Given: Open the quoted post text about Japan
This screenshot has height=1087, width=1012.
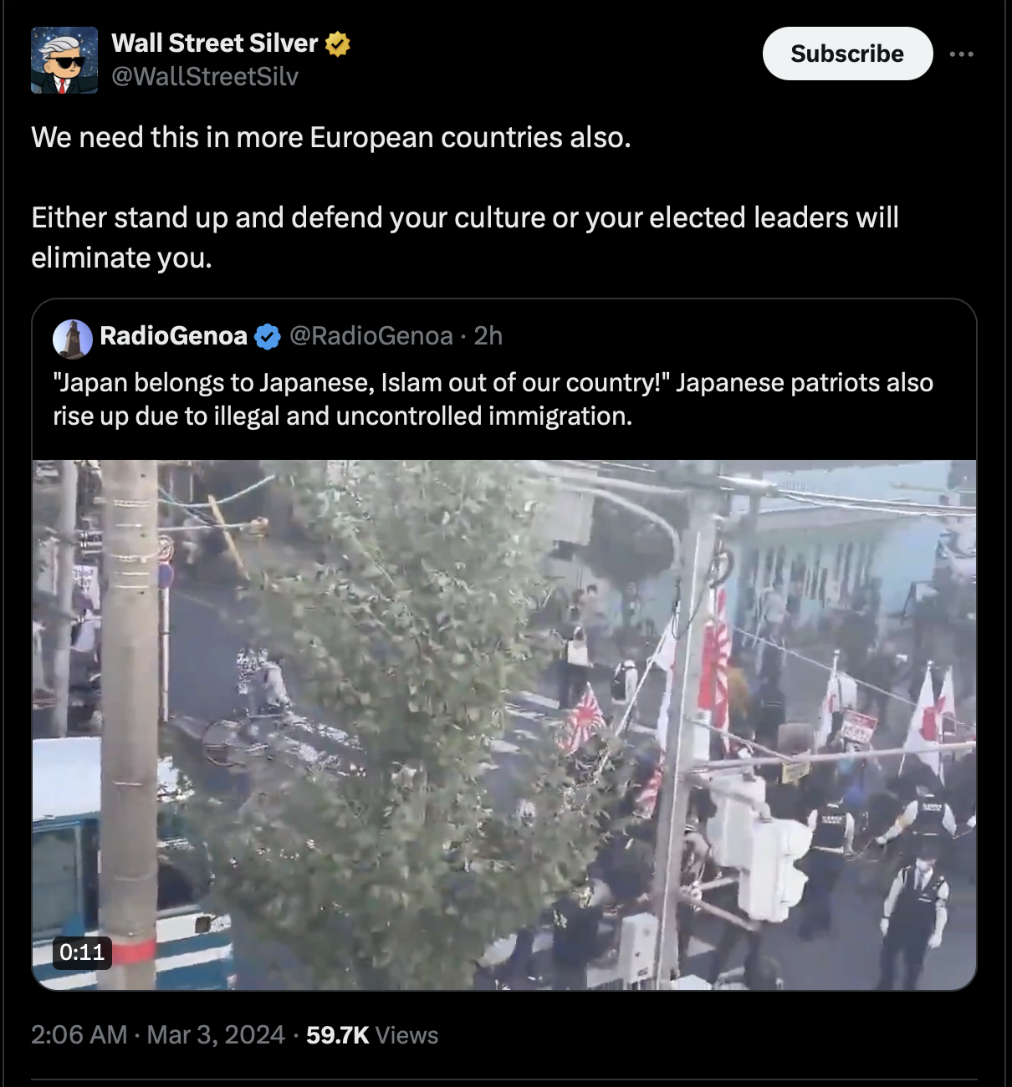Looking at the screenshot, I should coord(493,399).
